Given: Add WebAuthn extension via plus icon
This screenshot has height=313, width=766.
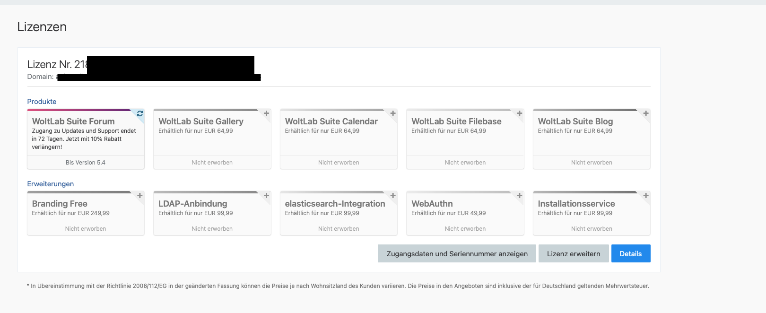Looking at the screenshot, I should [519, 196].
